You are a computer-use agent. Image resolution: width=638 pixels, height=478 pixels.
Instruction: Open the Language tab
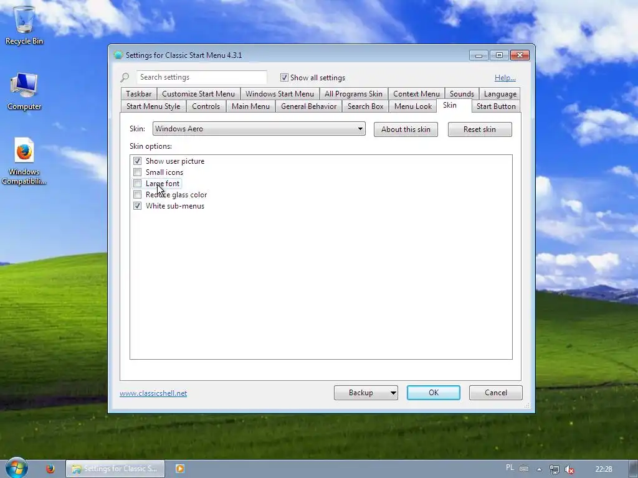coord(500,94)
